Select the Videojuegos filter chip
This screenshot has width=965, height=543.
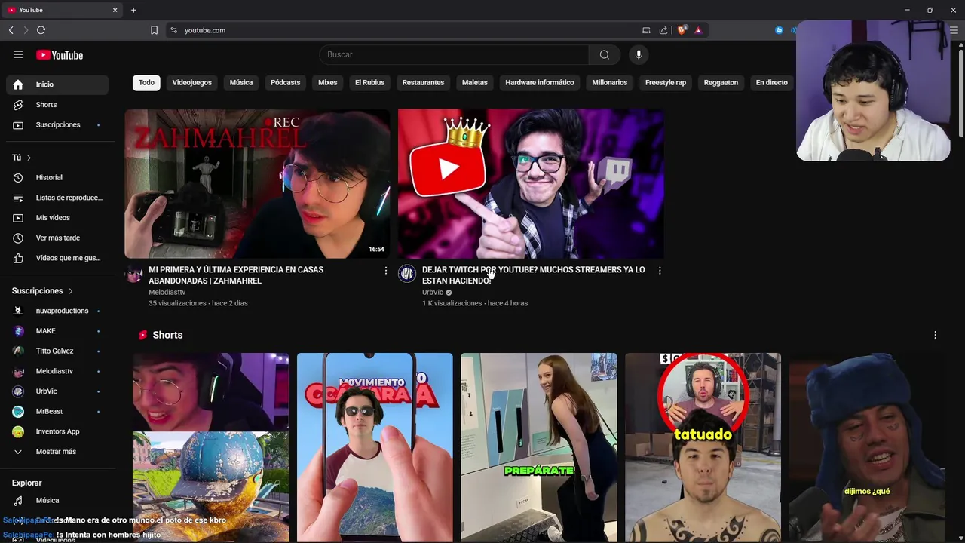191,82
